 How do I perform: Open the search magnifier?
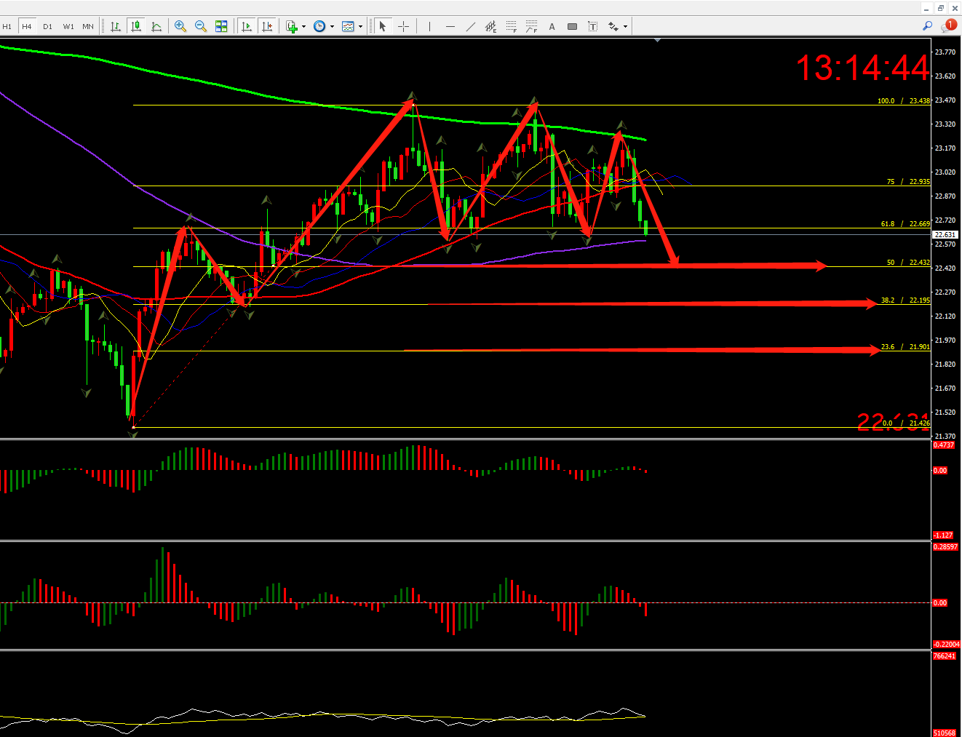click(x=927, y=26)
